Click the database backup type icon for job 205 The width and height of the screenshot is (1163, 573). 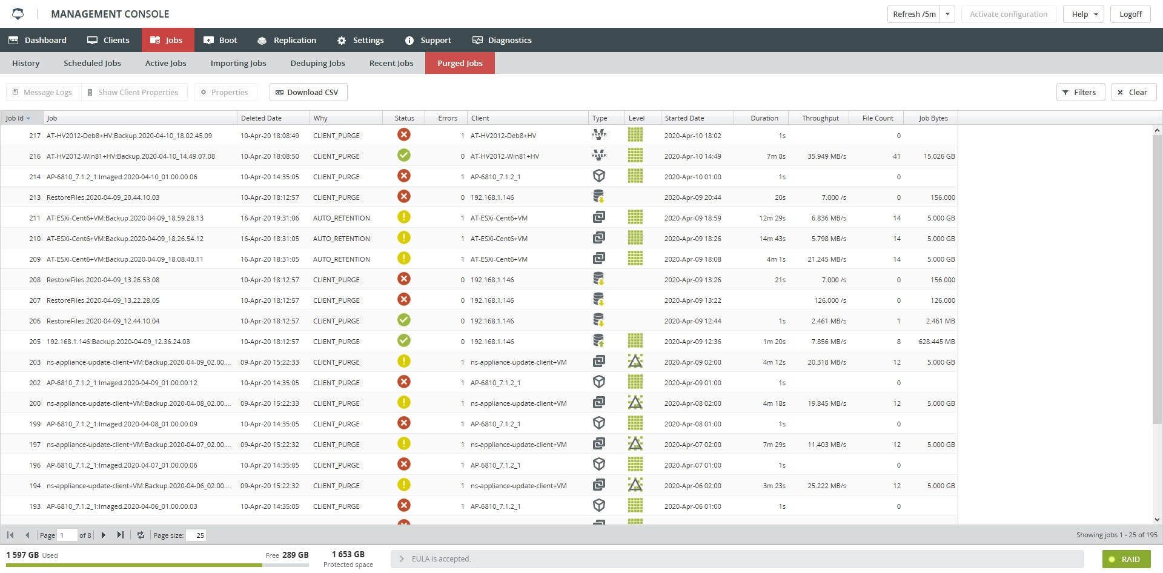point(598,340)
